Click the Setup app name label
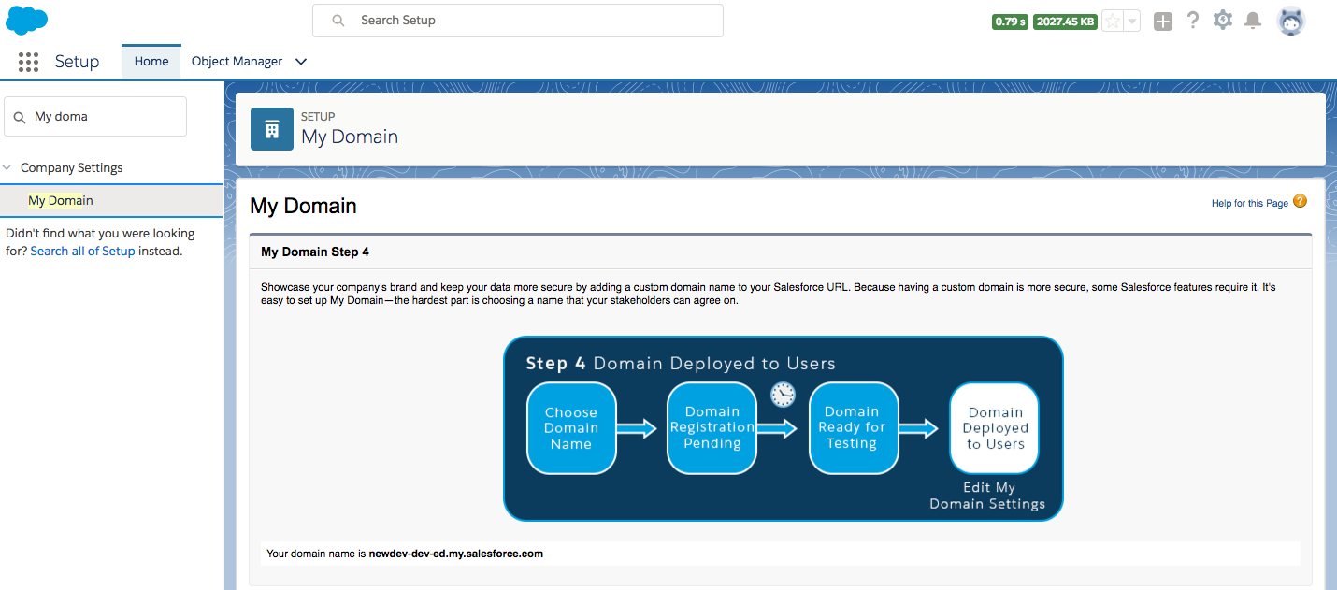This screenshot has height=590, width=1337. coord(77,62)
